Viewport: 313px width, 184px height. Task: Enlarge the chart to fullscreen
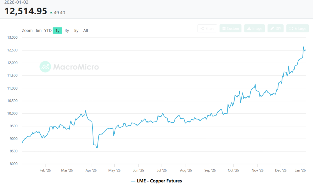pyautogui.click(x=297, y=29)
